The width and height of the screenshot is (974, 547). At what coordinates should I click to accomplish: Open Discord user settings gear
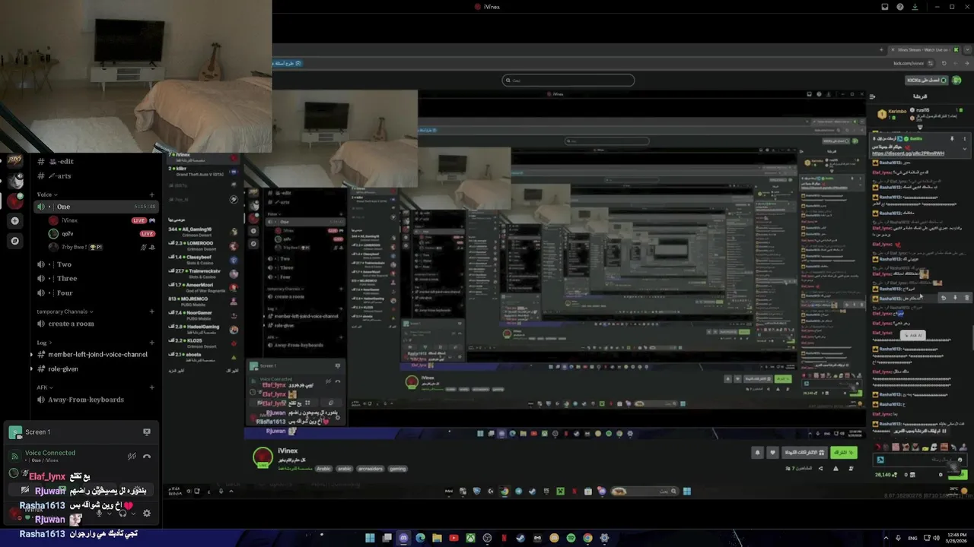[x=147, y=514]
